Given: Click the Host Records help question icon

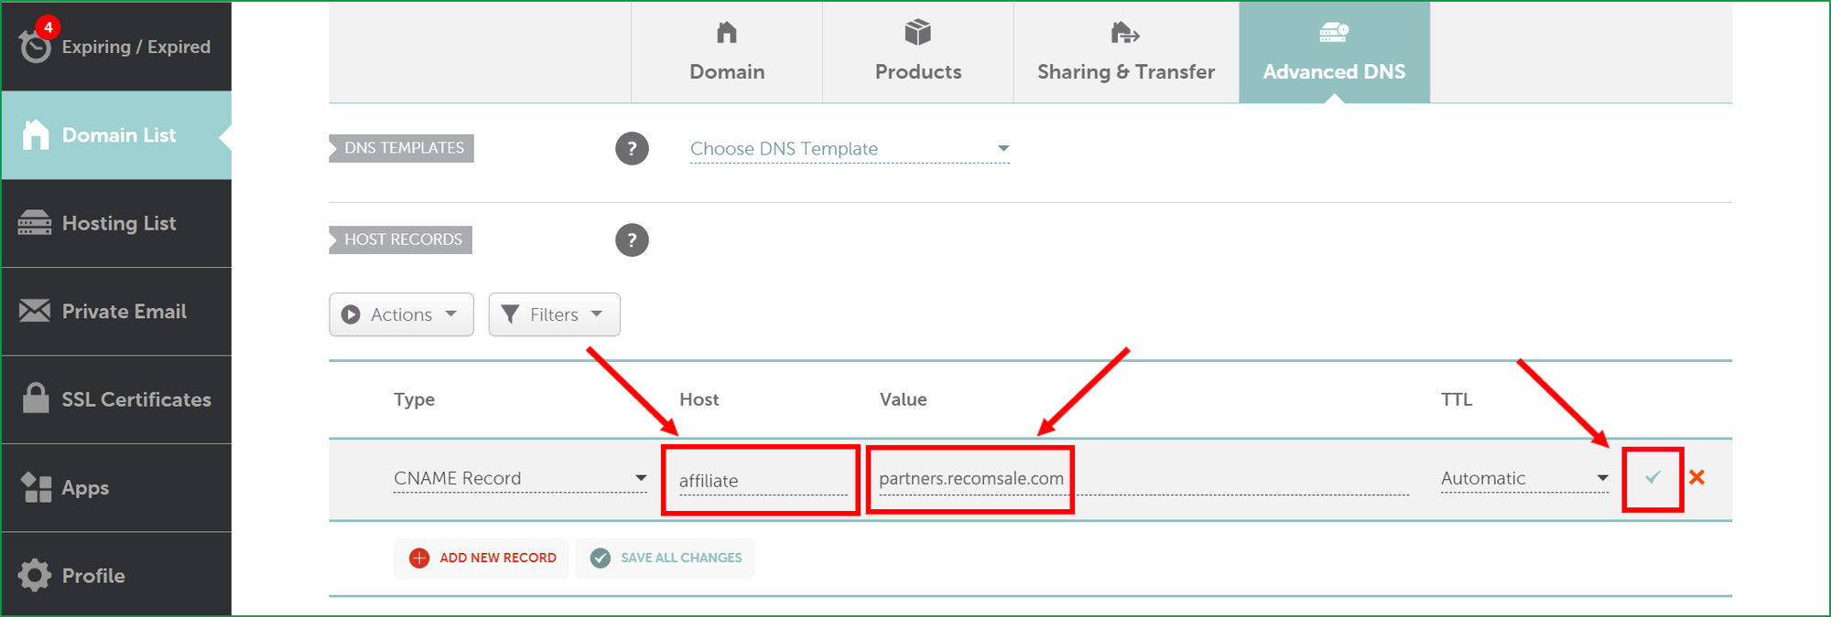Looking at the screenshot, I should (x=632, y=240).
